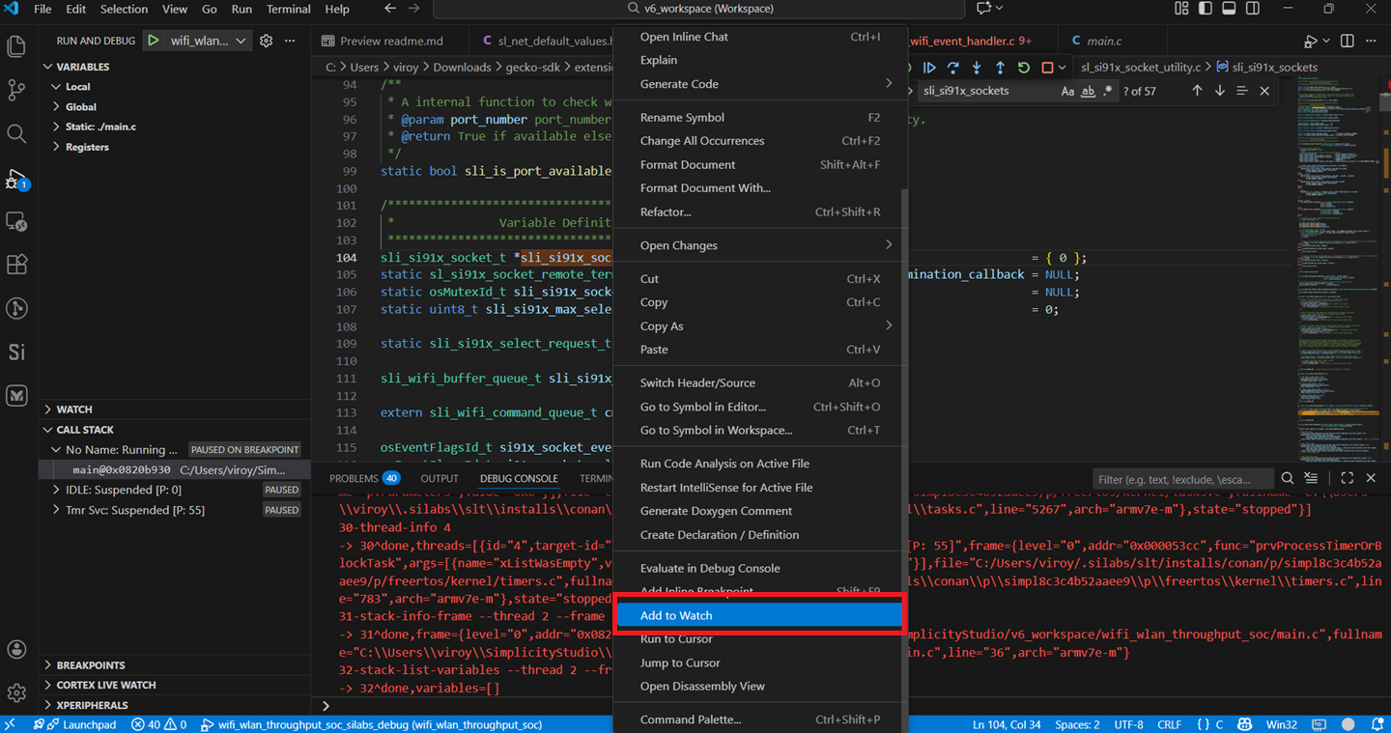Click the debug console filter input

point(1182,479)
